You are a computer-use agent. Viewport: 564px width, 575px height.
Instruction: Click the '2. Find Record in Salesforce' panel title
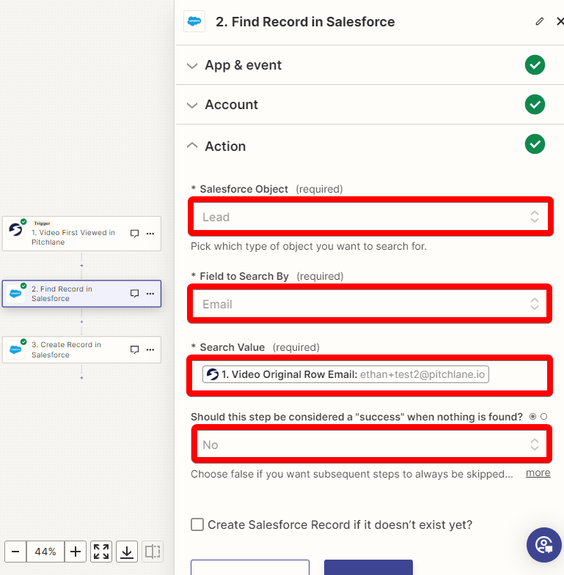(x=305, y=22)
